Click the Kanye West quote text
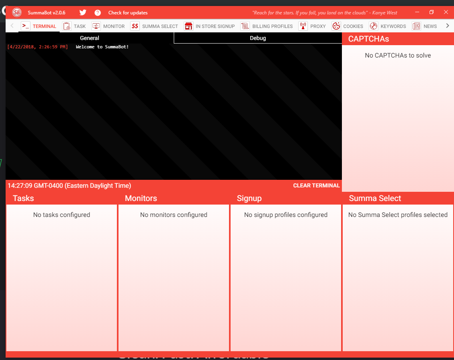The image size is (454, 360). click(x=325, y=13)
